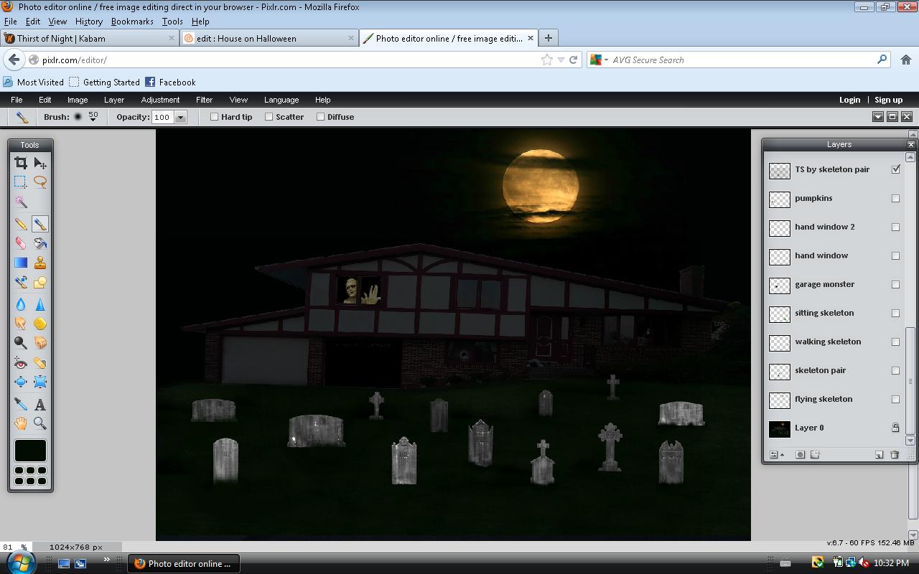
Task: Select the Lasso tool
Action: click(x=40, y=182)
